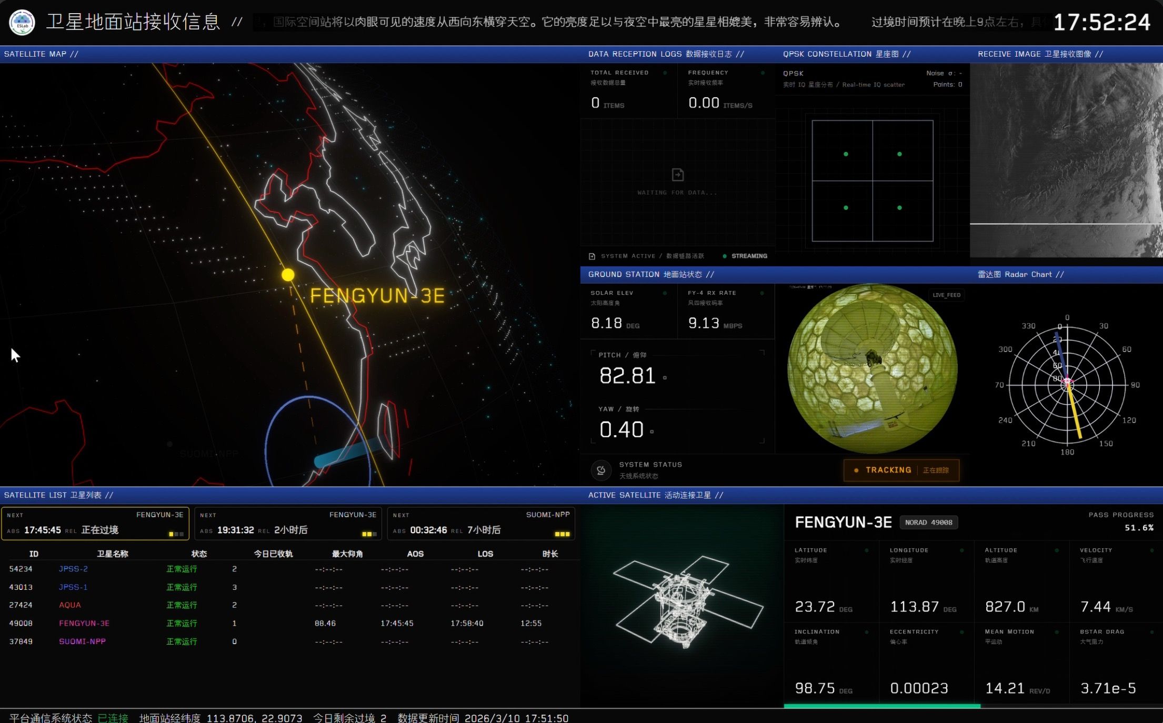The height and width of the screenshot is (723, 1163).
Task: Click the green STREAMING status dot
Action: [x=725, y=256]
